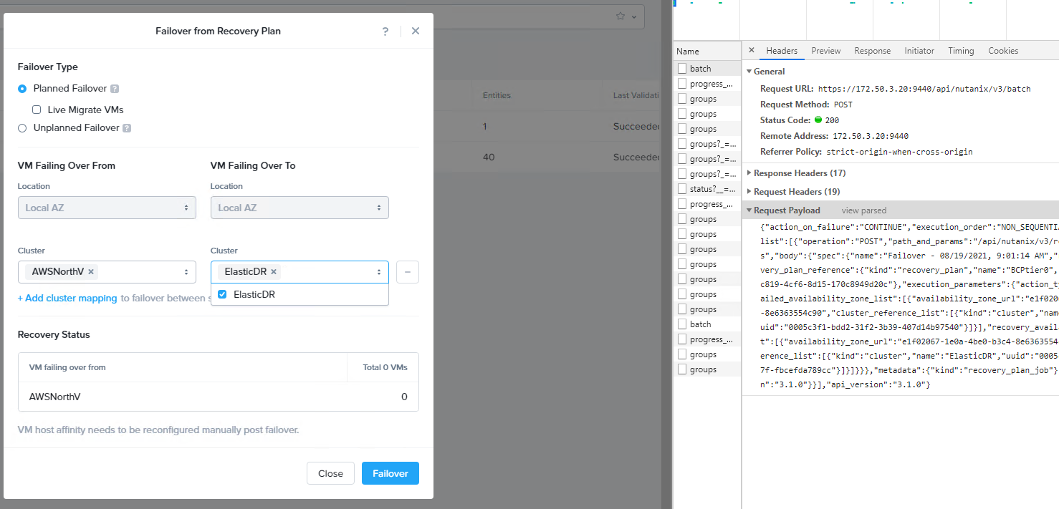Screen dimensions: 1059x509
Task: Delete cluster mapping row with minus button
Action: [x=408, y=272]
